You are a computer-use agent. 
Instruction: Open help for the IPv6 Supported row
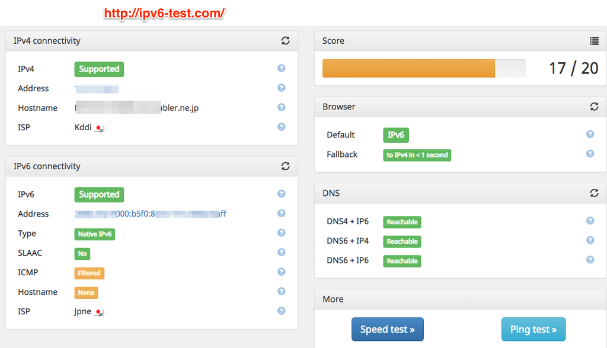pyautogui.click(x=282, y=194)
